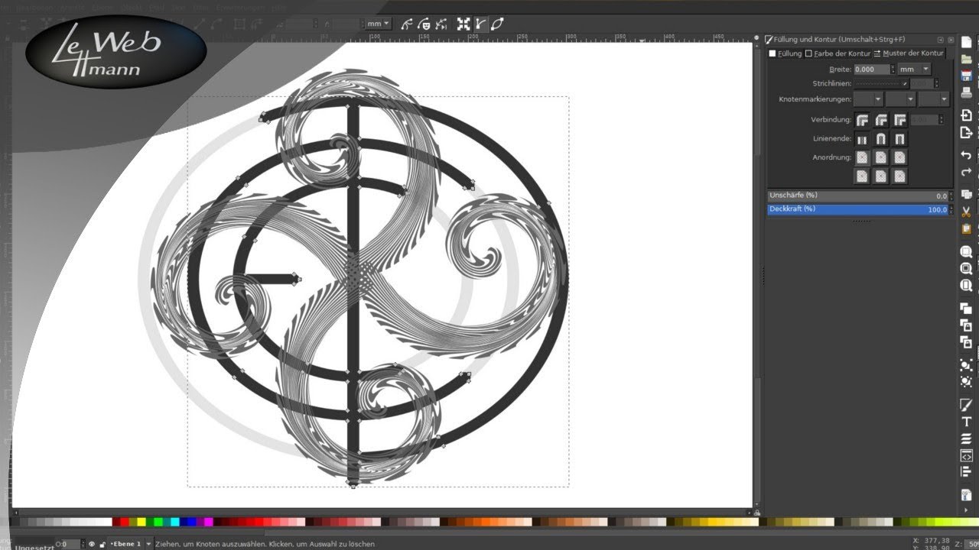Undo the last action with the arrow icon
Image resolution: width=979 pixels, height=550 pixels.
click(966, 155)
